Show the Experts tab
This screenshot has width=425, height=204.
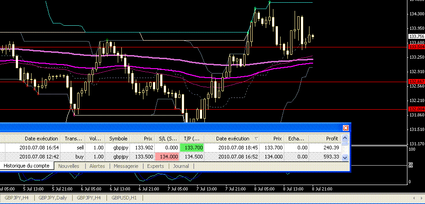click(x=156, y=166)
